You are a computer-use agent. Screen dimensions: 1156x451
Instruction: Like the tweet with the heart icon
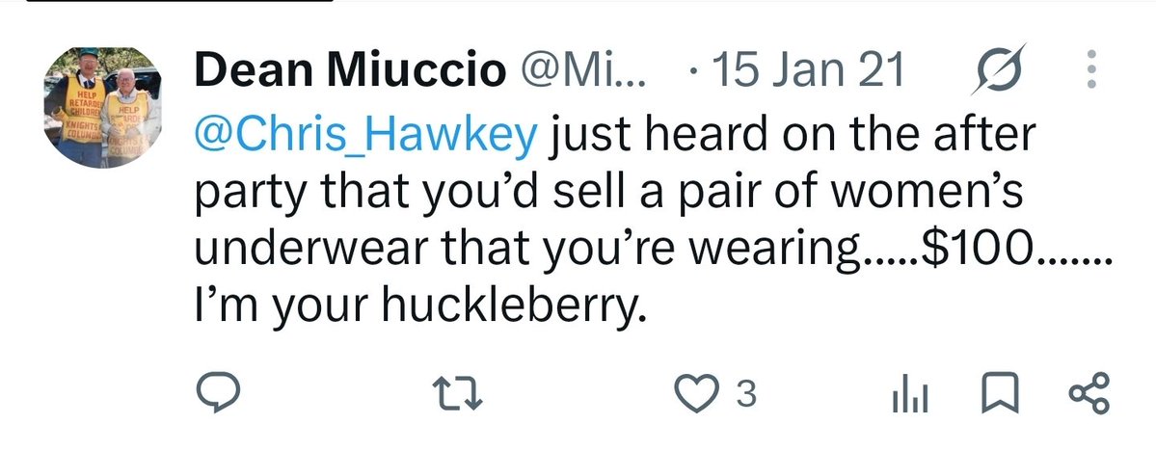click(695, 393)
